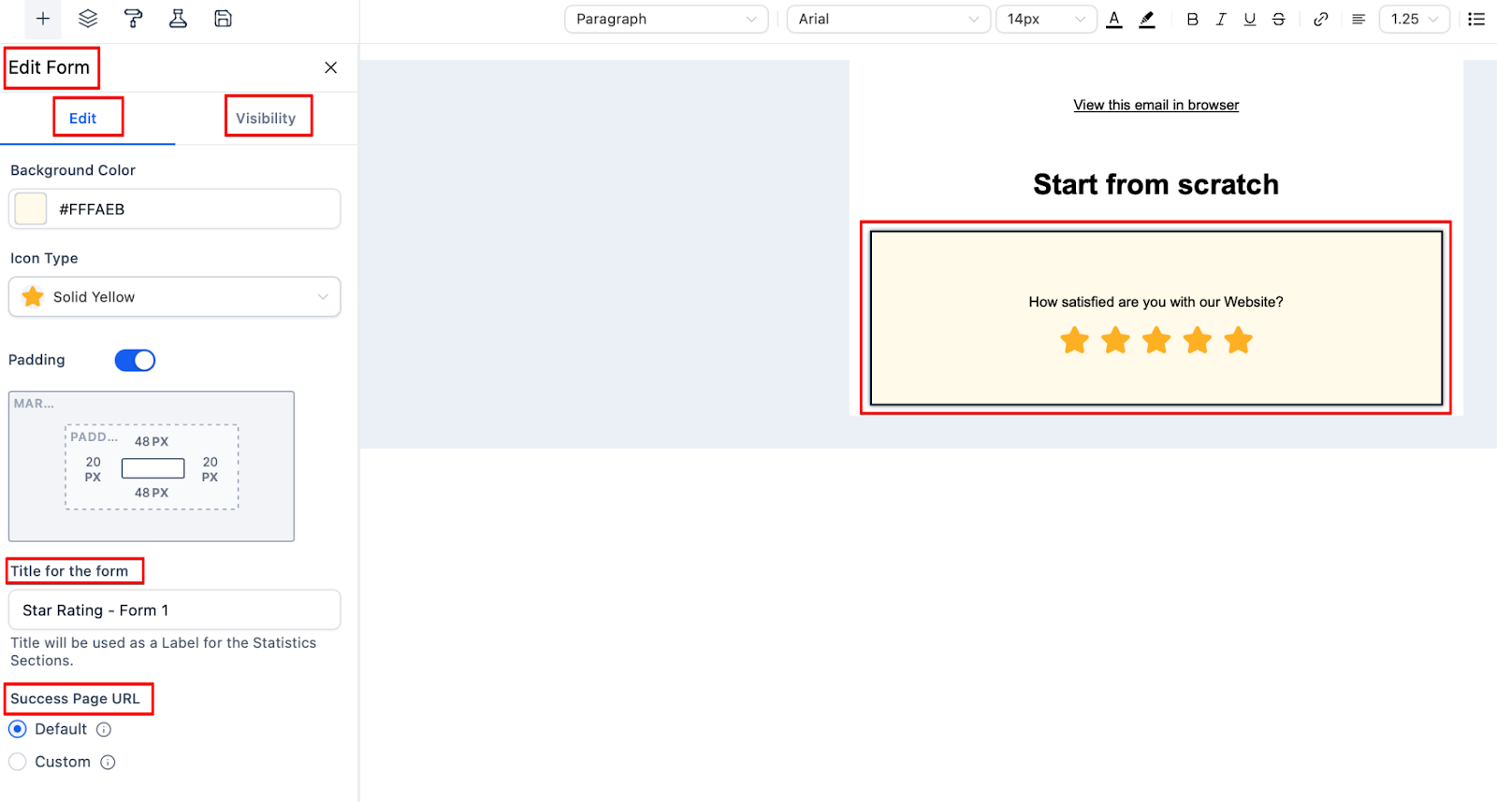
Task: Click the form title input field
Action: click(175, 610)
